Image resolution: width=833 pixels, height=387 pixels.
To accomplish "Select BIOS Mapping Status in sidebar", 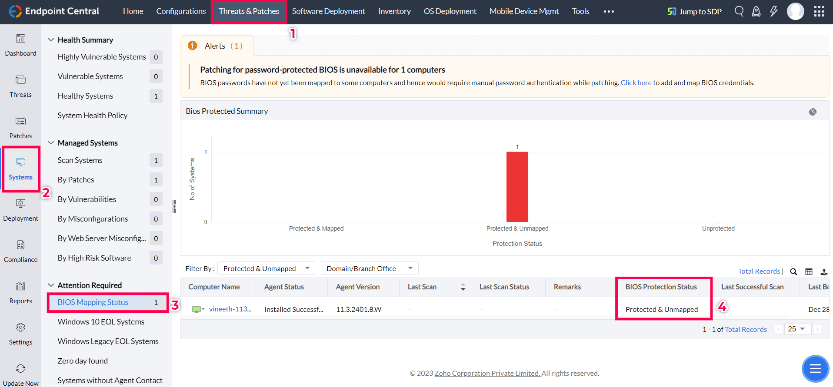I will pyautogui.click(x=107, y=302).
